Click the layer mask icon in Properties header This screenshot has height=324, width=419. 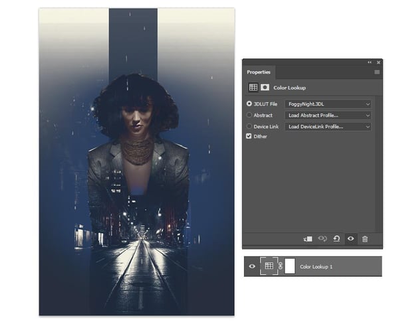265,87
